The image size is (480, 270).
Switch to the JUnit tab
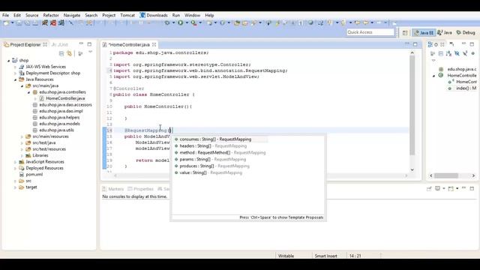(x=60, y=45)
